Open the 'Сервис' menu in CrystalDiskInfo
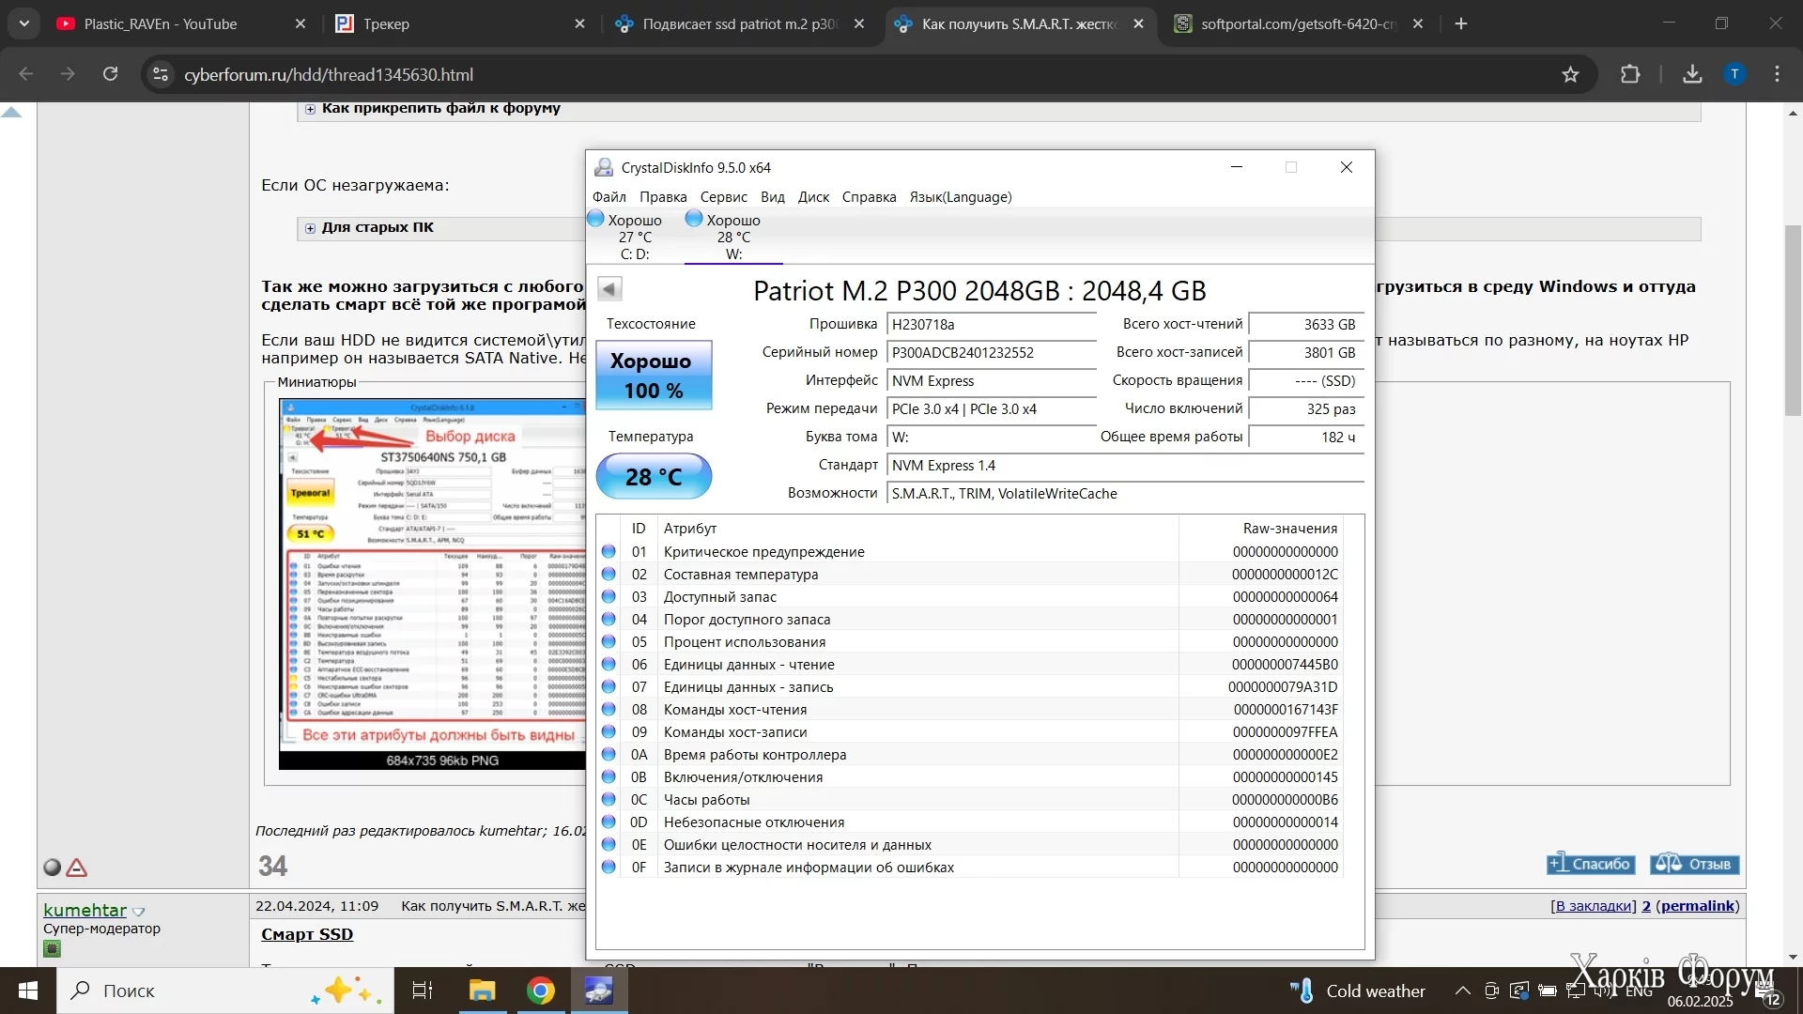The height and width of the screenshot is (1014, 1803). tap(723, 197)
